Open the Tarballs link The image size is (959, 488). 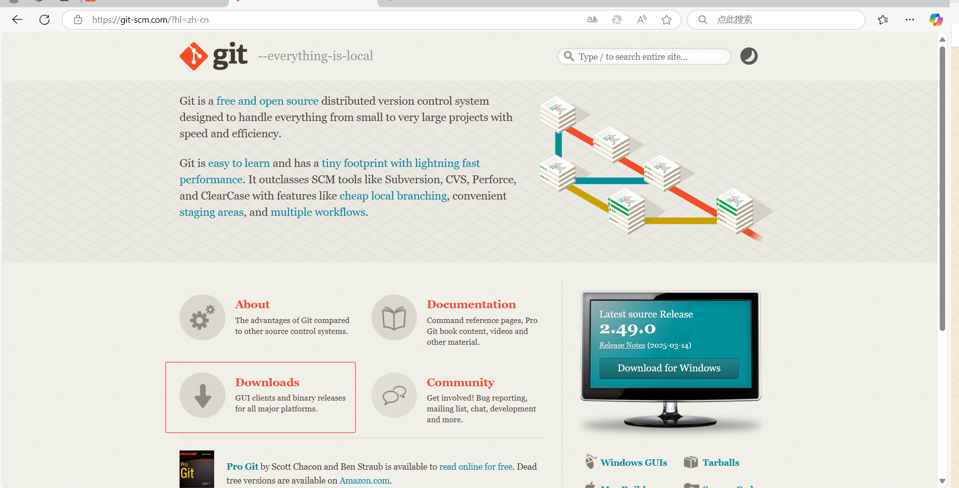point(721,462)
